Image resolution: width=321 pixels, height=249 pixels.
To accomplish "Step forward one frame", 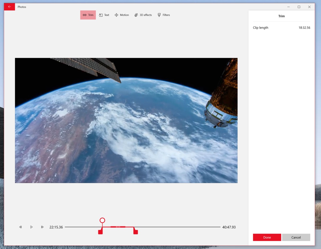I will coord(42,227).
